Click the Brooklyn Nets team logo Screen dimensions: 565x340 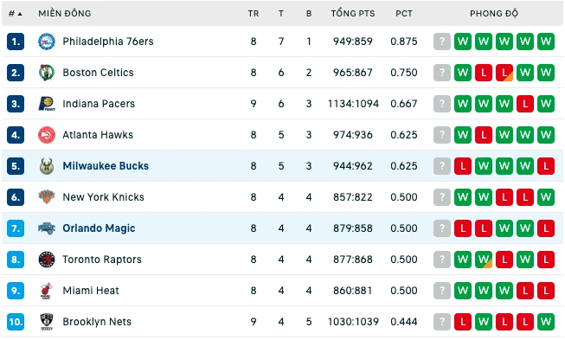(x=47, y=322)
